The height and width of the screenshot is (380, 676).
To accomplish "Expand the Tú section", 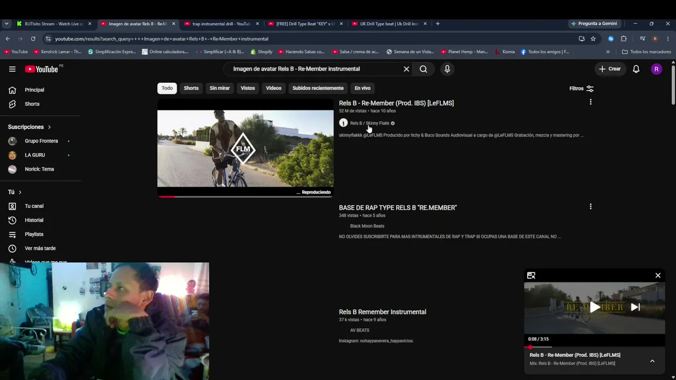I will tap(15, 192).
